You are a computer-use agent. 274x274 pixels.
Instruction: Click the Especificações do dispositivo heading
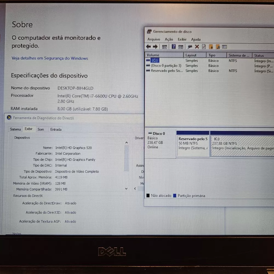tap(49, 76)
